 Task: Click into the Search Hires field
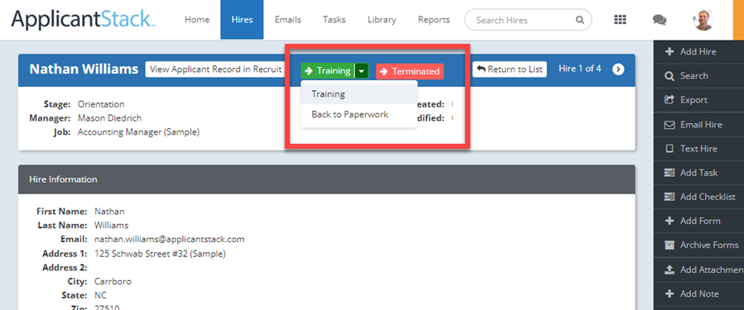pyautogui.click(x=528, y=21)
